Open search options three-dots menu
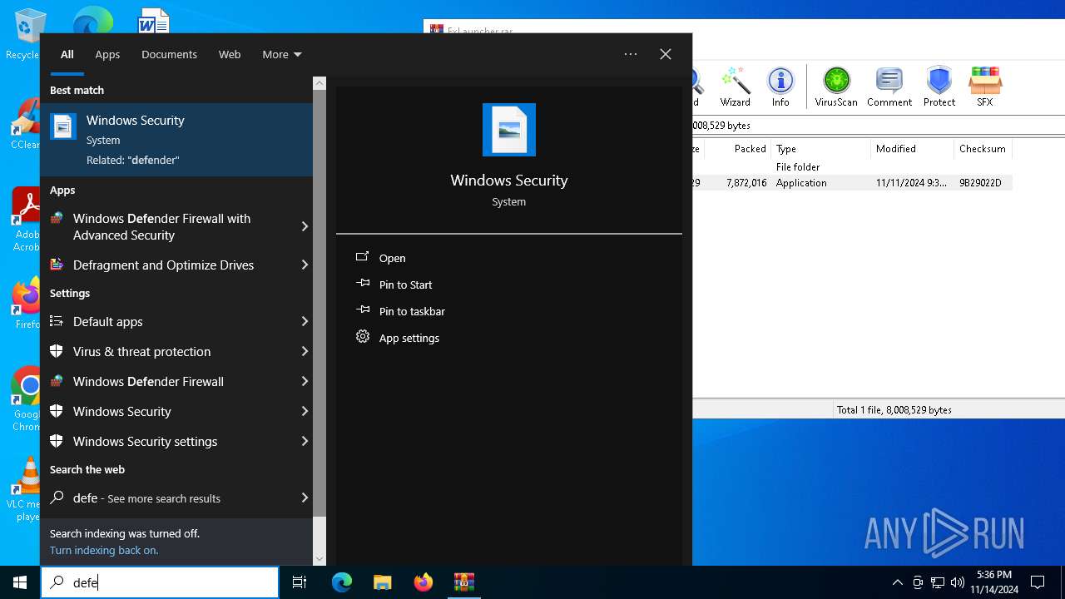Viewport: 1065px width, 599px height. pyautogui.click(x=631, y=54)
